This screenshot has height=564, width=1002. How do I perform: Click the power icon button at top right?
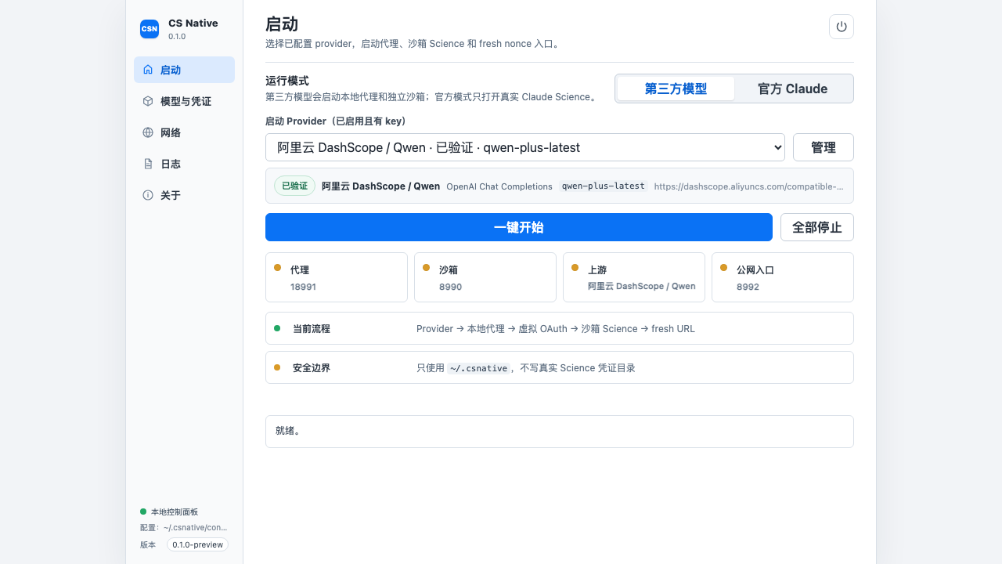[x=842, y=27]
